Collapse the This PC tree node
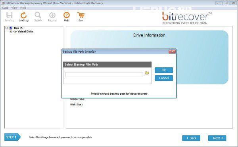This screenshot has width=238, height=147. (x=6, y=28)
